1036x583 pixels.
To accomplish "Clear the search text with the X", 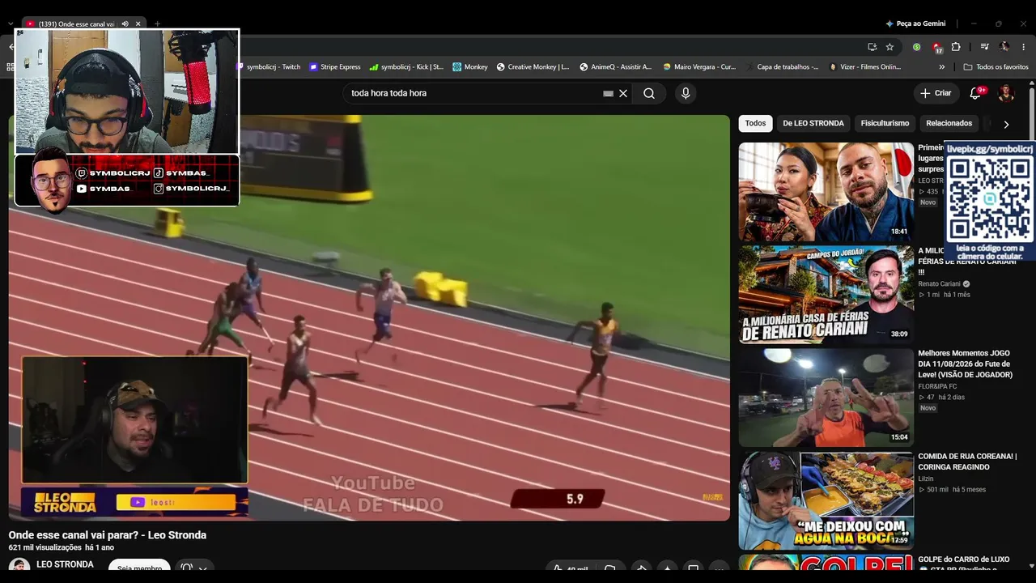I will point(623,93).
